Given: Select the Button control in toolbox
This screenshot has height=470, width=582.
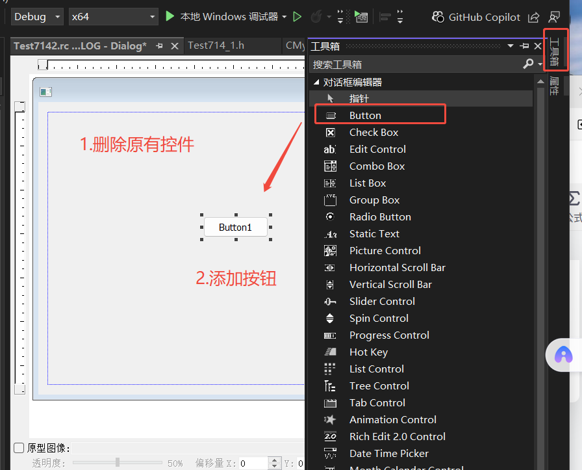Looking at the screenshot, I should (420, 115).
